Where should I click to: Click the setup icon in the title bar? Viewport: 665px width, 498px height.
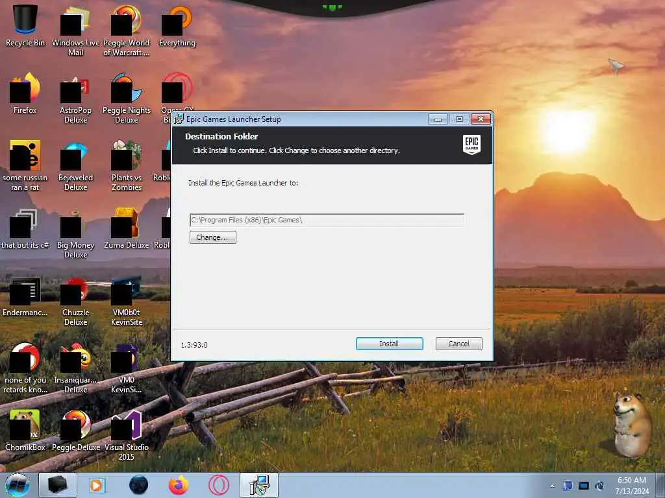click(179, 119)
